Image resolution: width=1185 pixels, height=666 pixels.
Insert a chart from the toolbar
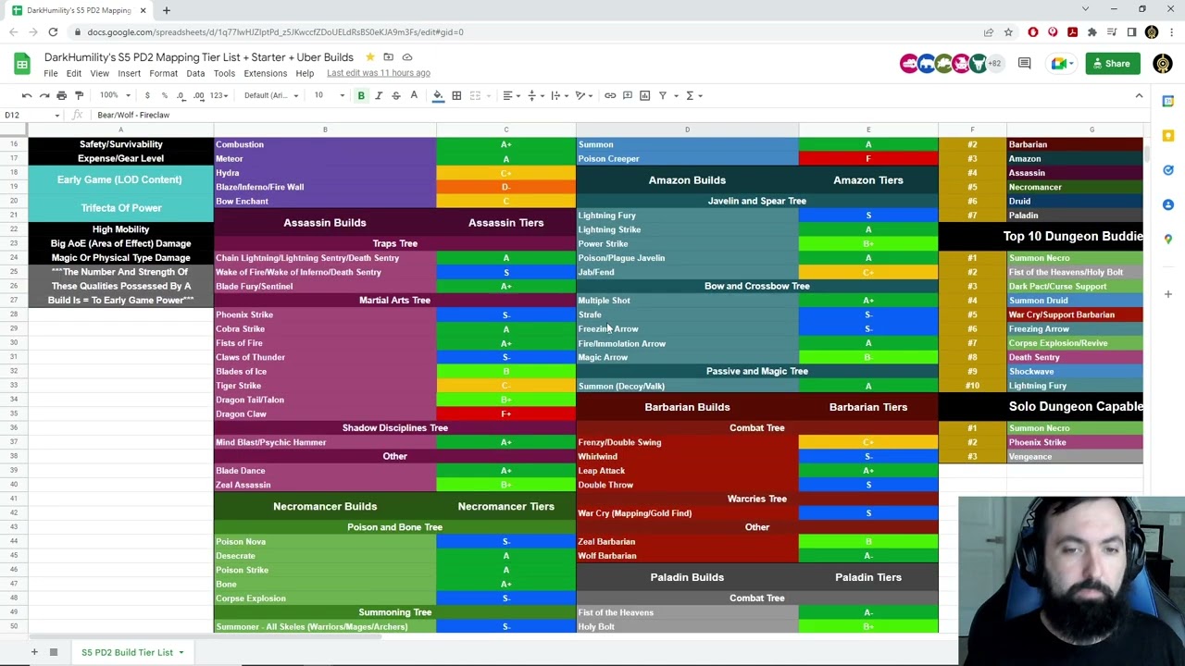click(645, 95)
